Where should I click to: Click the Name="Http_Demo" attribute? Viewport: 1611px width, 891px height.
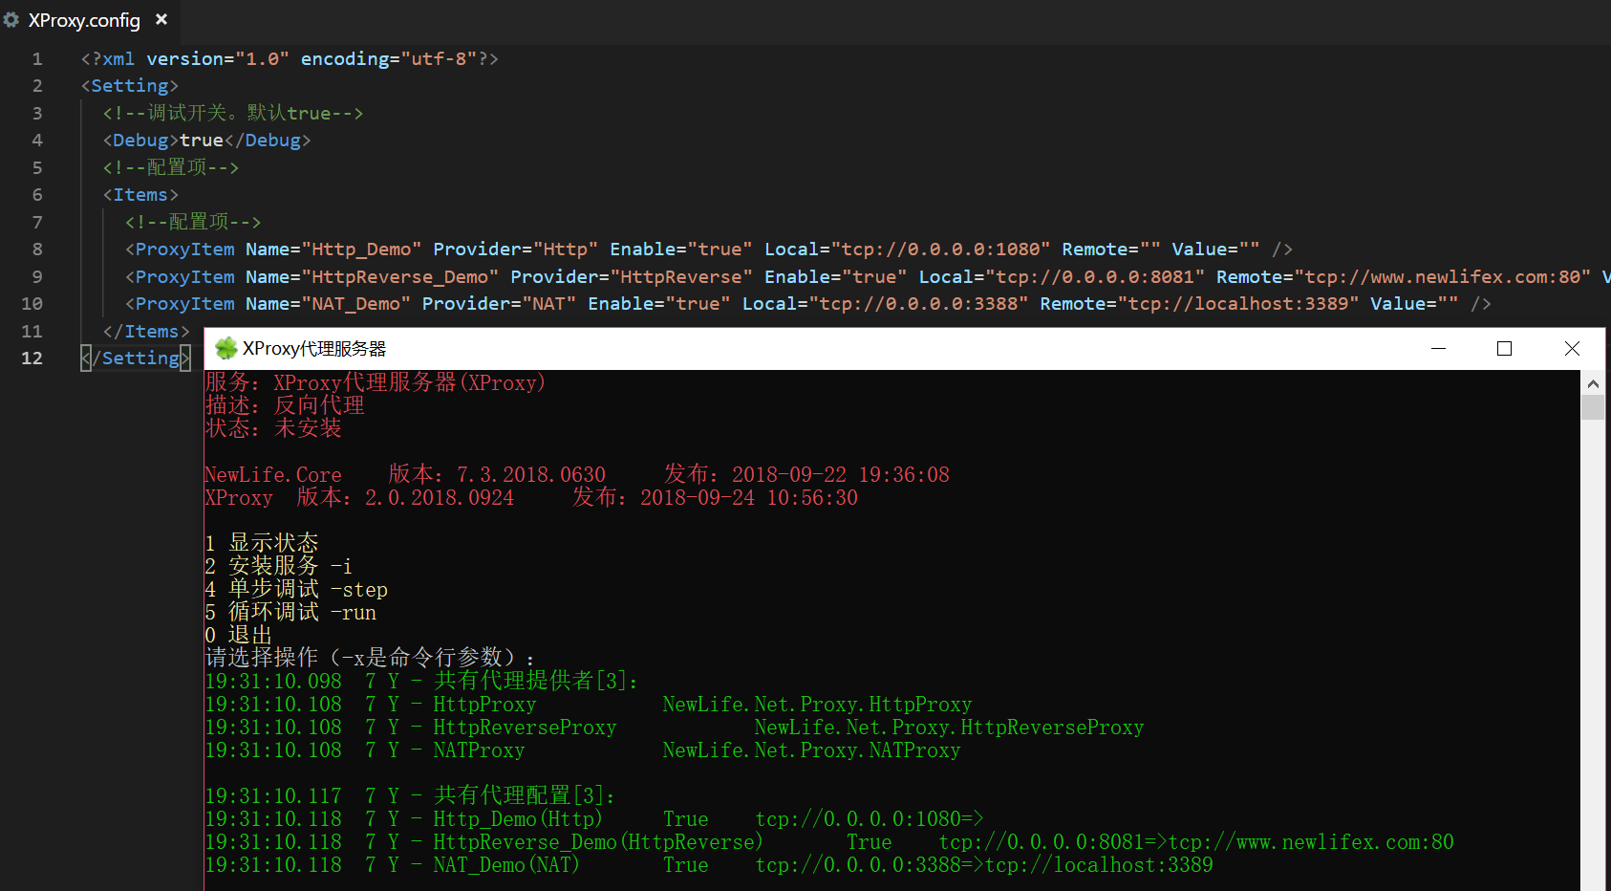(333, 250)
